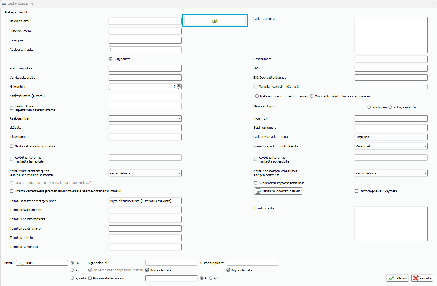Click the Määrä amount field
The height and width of the screenshot is (286, 437).
pyautogui.click(x=42, y=263)
